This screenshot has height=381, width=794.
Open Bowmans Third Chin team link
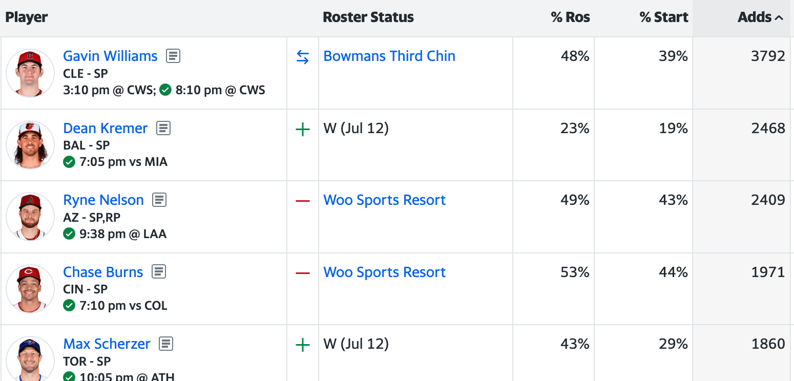[389, 56]
